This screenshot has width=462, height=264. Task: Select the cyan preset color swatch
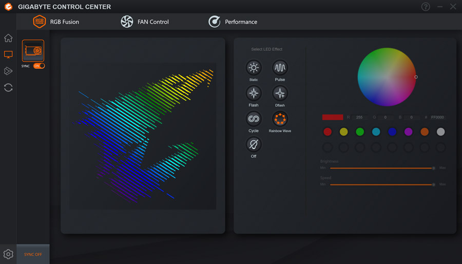coord(376,131)
